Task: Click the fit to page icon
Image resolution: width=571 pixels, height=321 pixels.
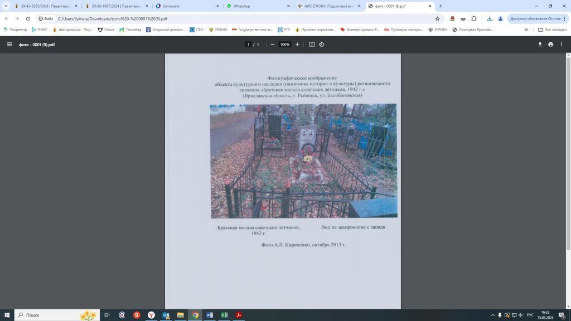Action: tap(312, 45)
